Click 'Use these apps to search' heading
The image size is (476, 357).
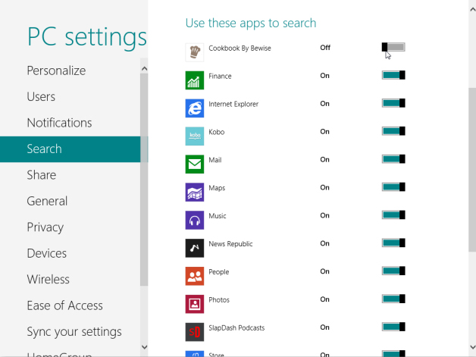click(251, 23)
